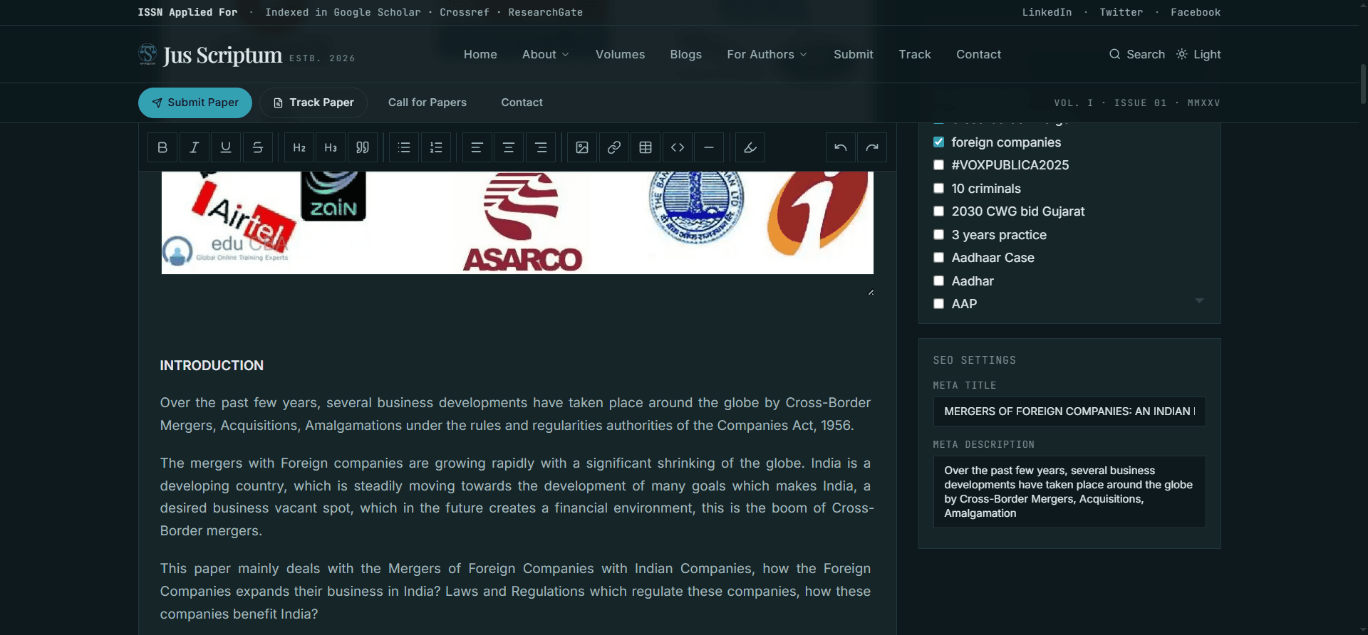Apply italic formatting

point(194,147)
